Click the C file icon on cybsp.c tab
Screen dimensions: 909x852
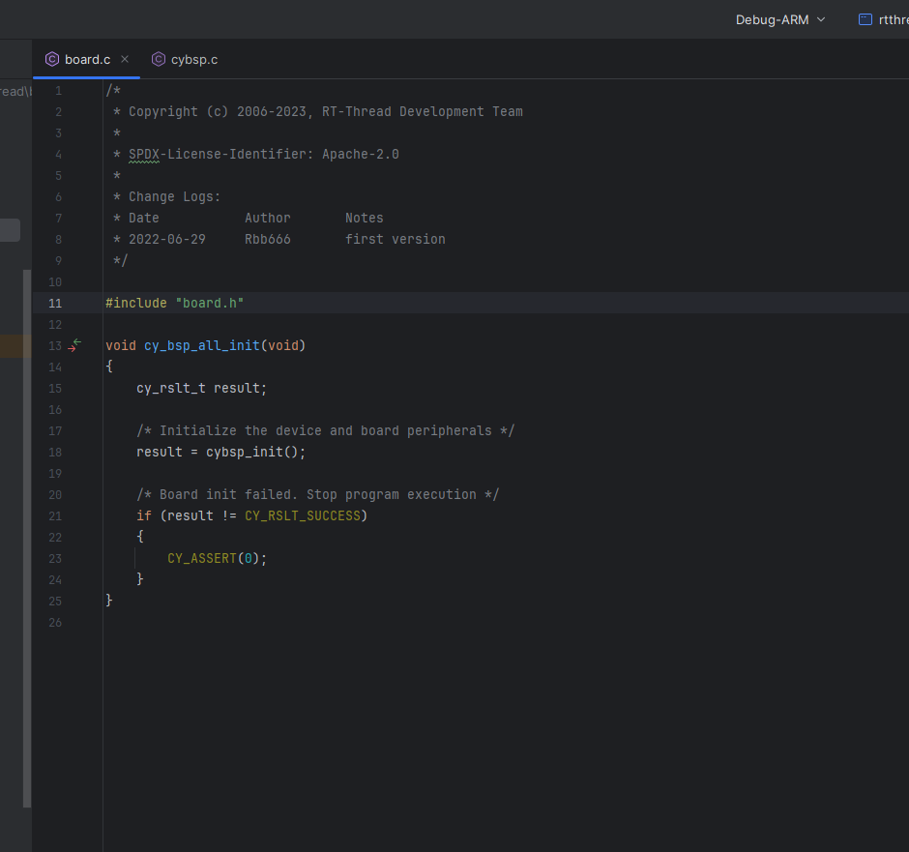click(159, 59)
